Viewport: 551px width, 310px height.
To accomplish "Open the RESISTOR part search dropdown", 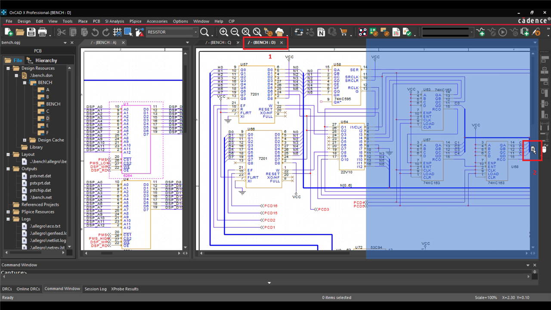I will (x=195, y=32).
